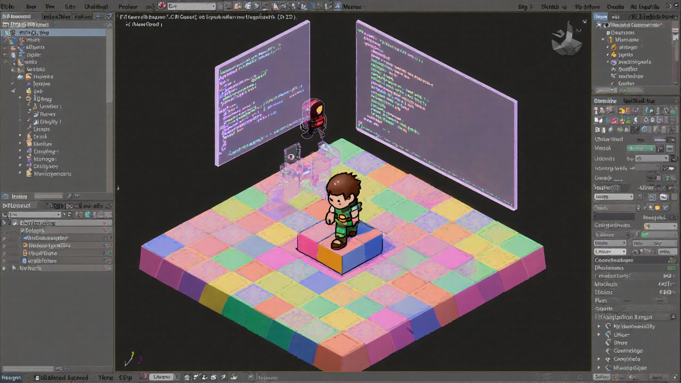Select the orange icon of the first child item in right outliner

click(613, 47)
